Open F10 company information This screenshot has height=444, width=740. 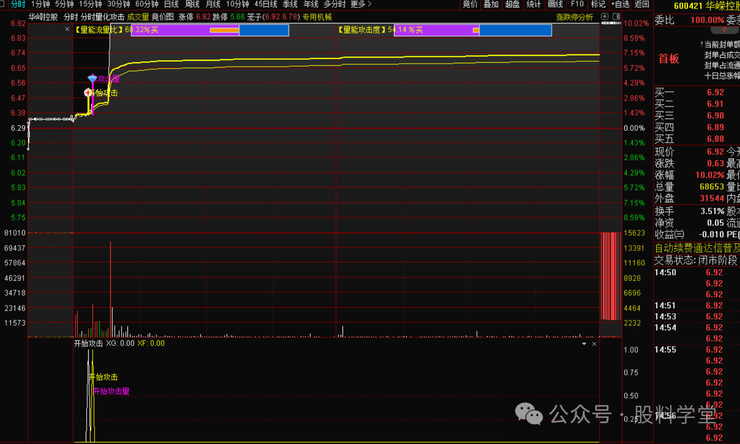(577, 4)
